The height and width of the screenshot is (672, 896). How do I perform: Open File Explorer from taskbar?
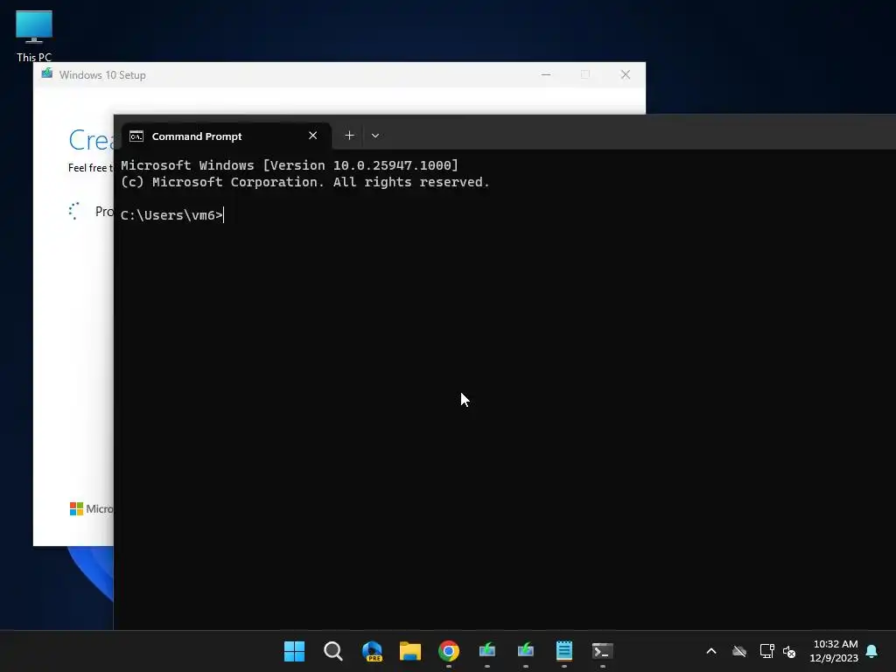pyautogui.click(x=410, y=651)
